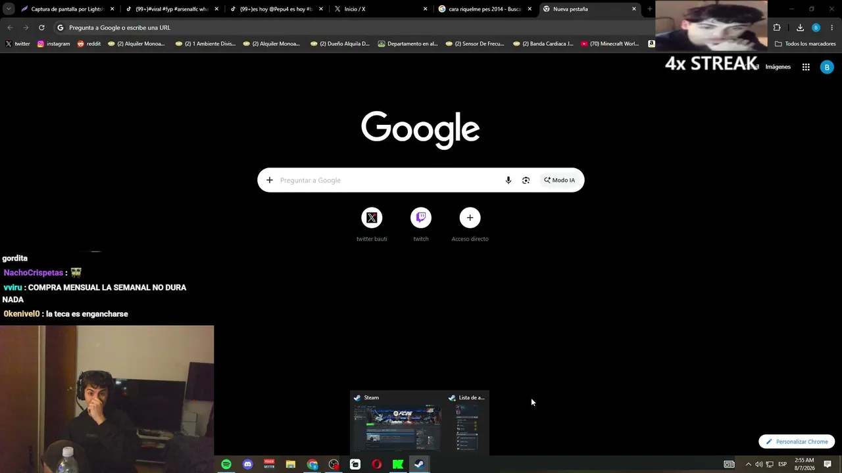This screenshot has width=842, height=473.
Task: Switch to the Captura de pantalla por Lightshot tab
Action: (68, 9)
